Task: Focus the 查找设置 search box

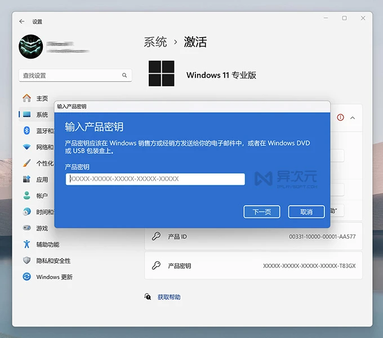Action: click(x=75, y=75)
